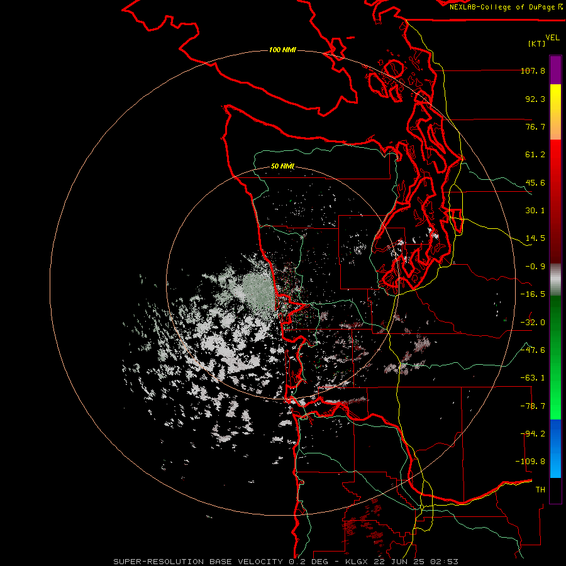Click the [KT] units label

coord(537,43)
